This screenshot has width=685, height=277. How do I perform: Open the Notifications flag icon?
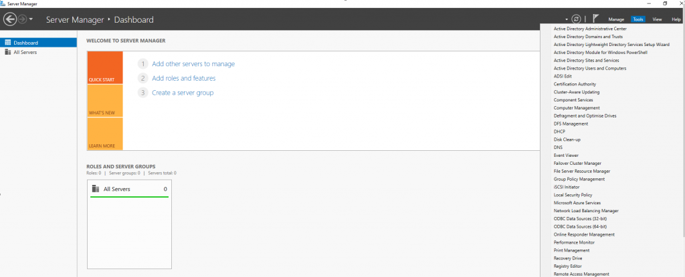click(x=595, y=19)
